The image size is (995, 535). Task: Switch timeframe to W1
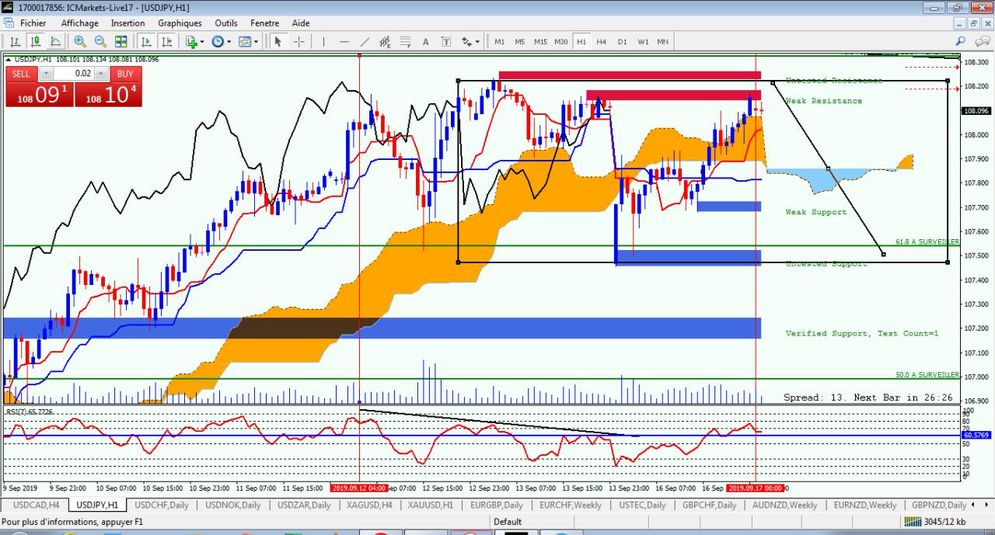[643, 41]
